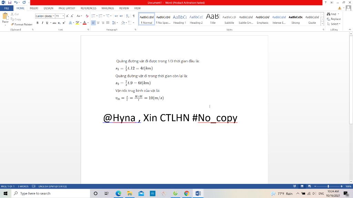Open Read Mode view in status bar

click(x=294, y=186)
